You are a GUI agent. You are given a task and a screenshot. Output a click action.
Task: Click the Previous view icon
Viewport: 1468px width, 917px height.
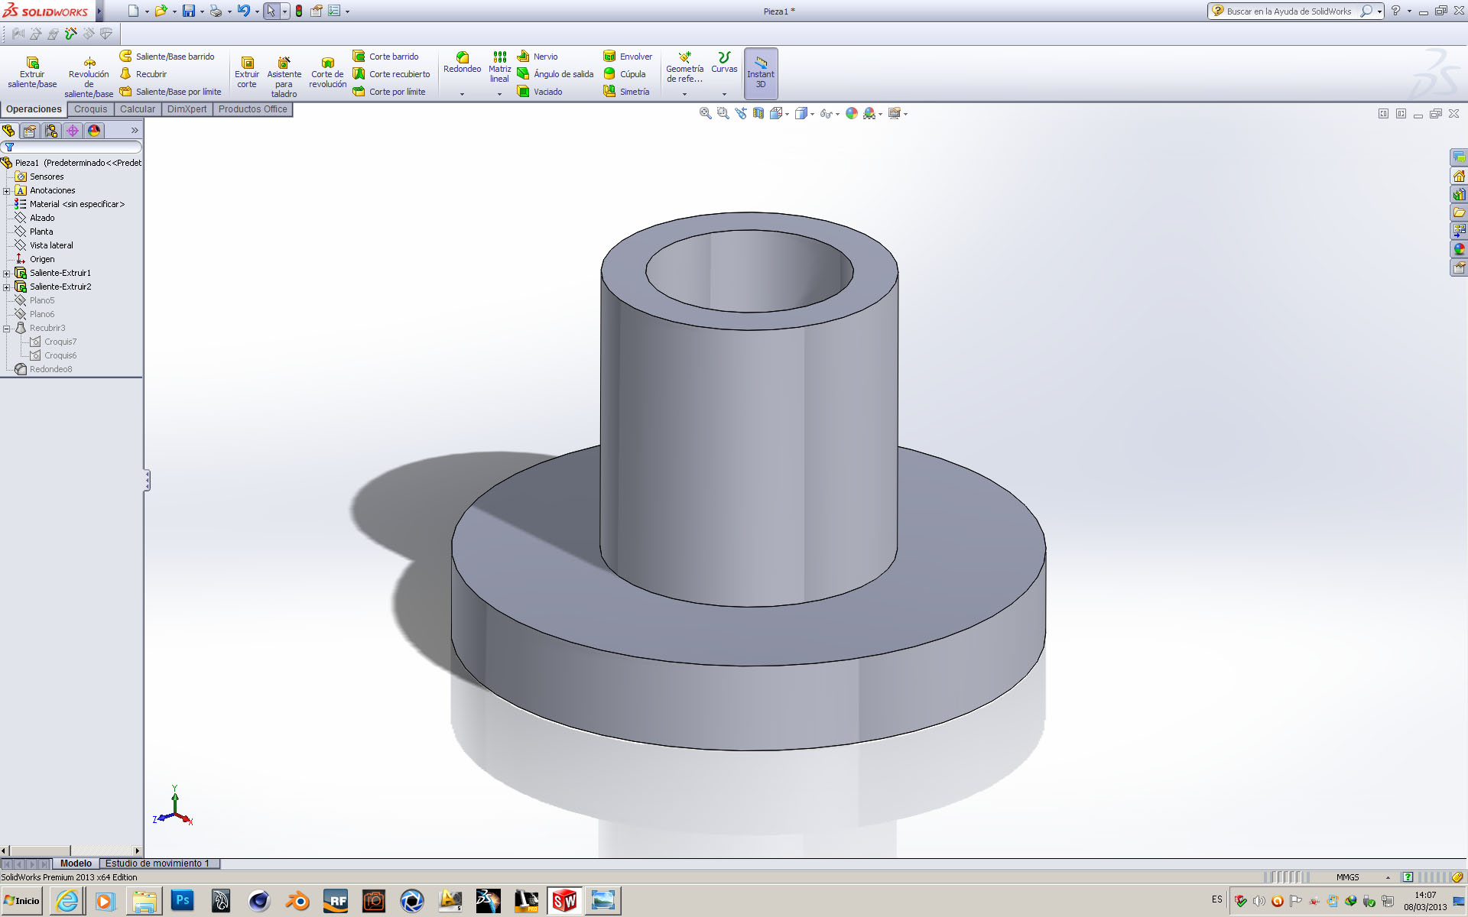[740, 113]
